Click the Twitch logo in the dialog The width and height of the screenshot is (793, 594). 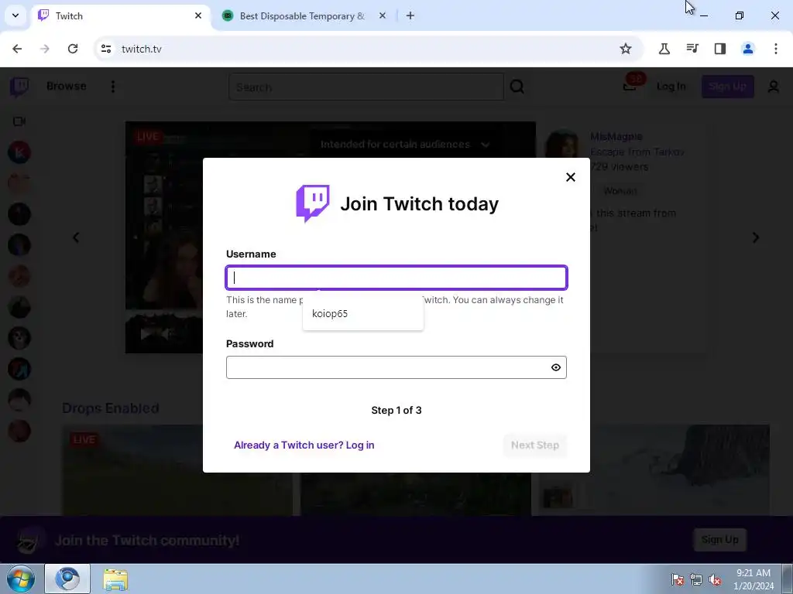click(313, 203)
